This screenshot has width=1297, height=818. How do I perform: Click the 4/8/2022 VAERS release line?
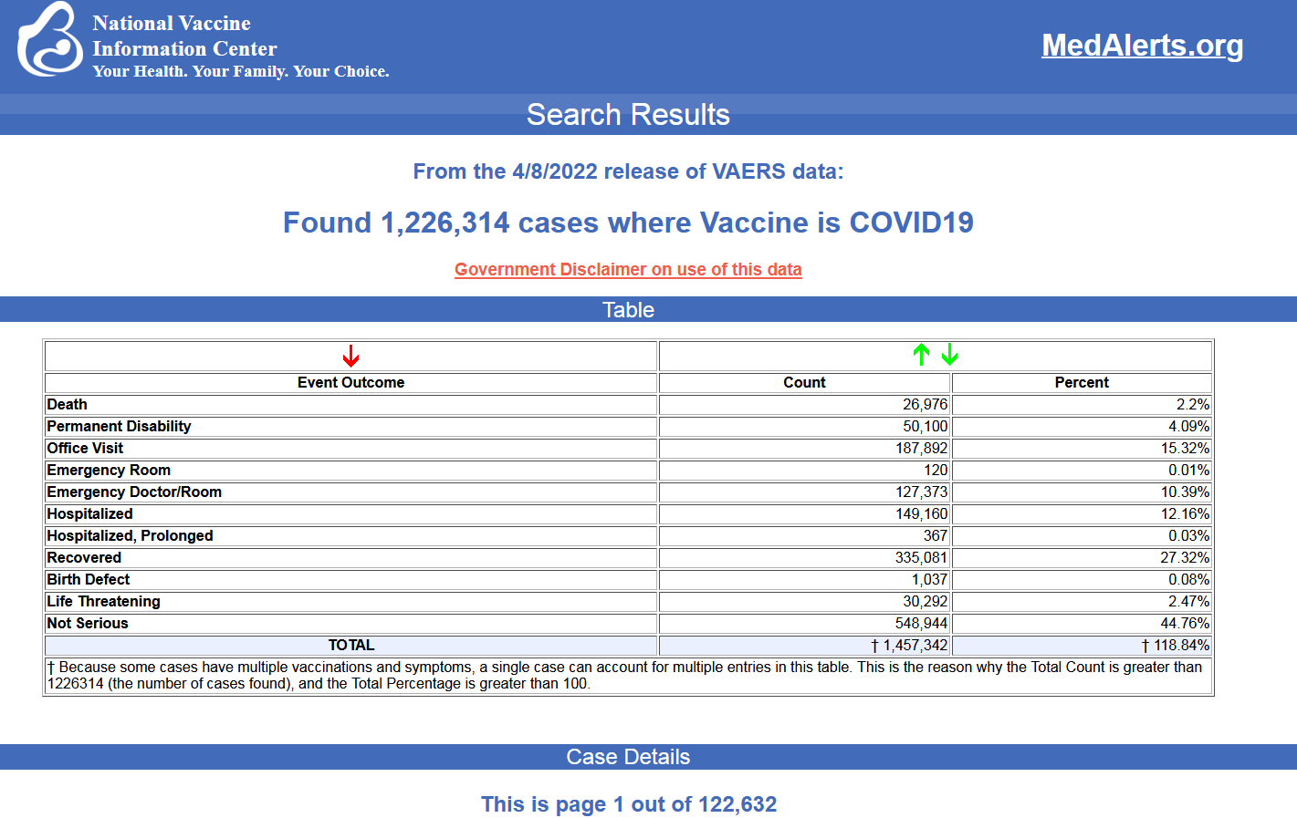[628, 171]
